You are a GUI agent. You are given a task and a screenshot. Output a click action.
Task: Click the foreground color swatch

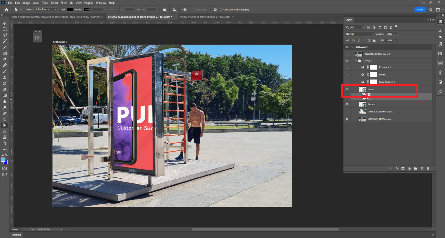(3, 160)
